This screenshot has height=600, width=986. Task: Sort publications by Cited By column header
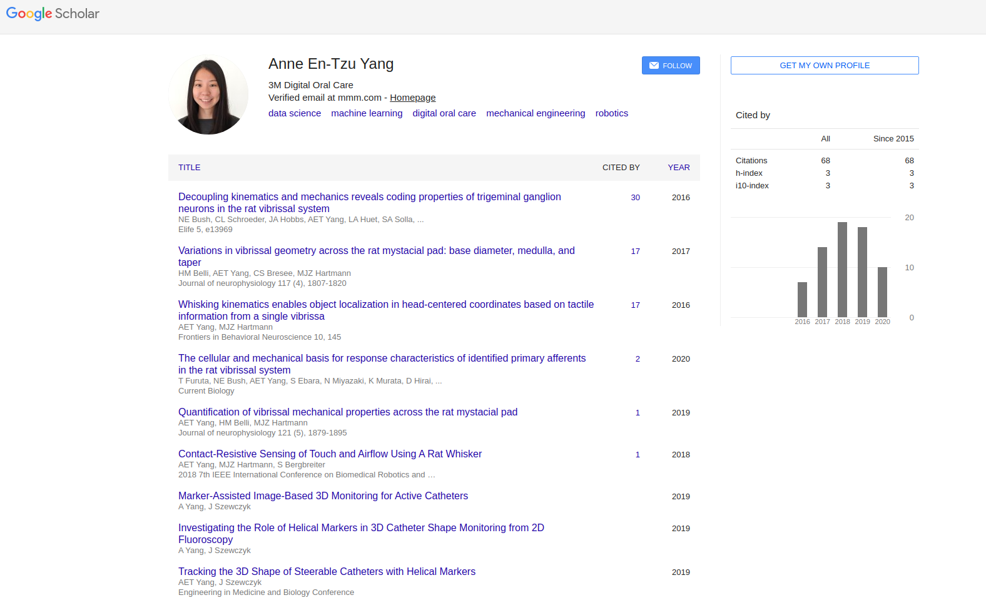click(621, 168)
